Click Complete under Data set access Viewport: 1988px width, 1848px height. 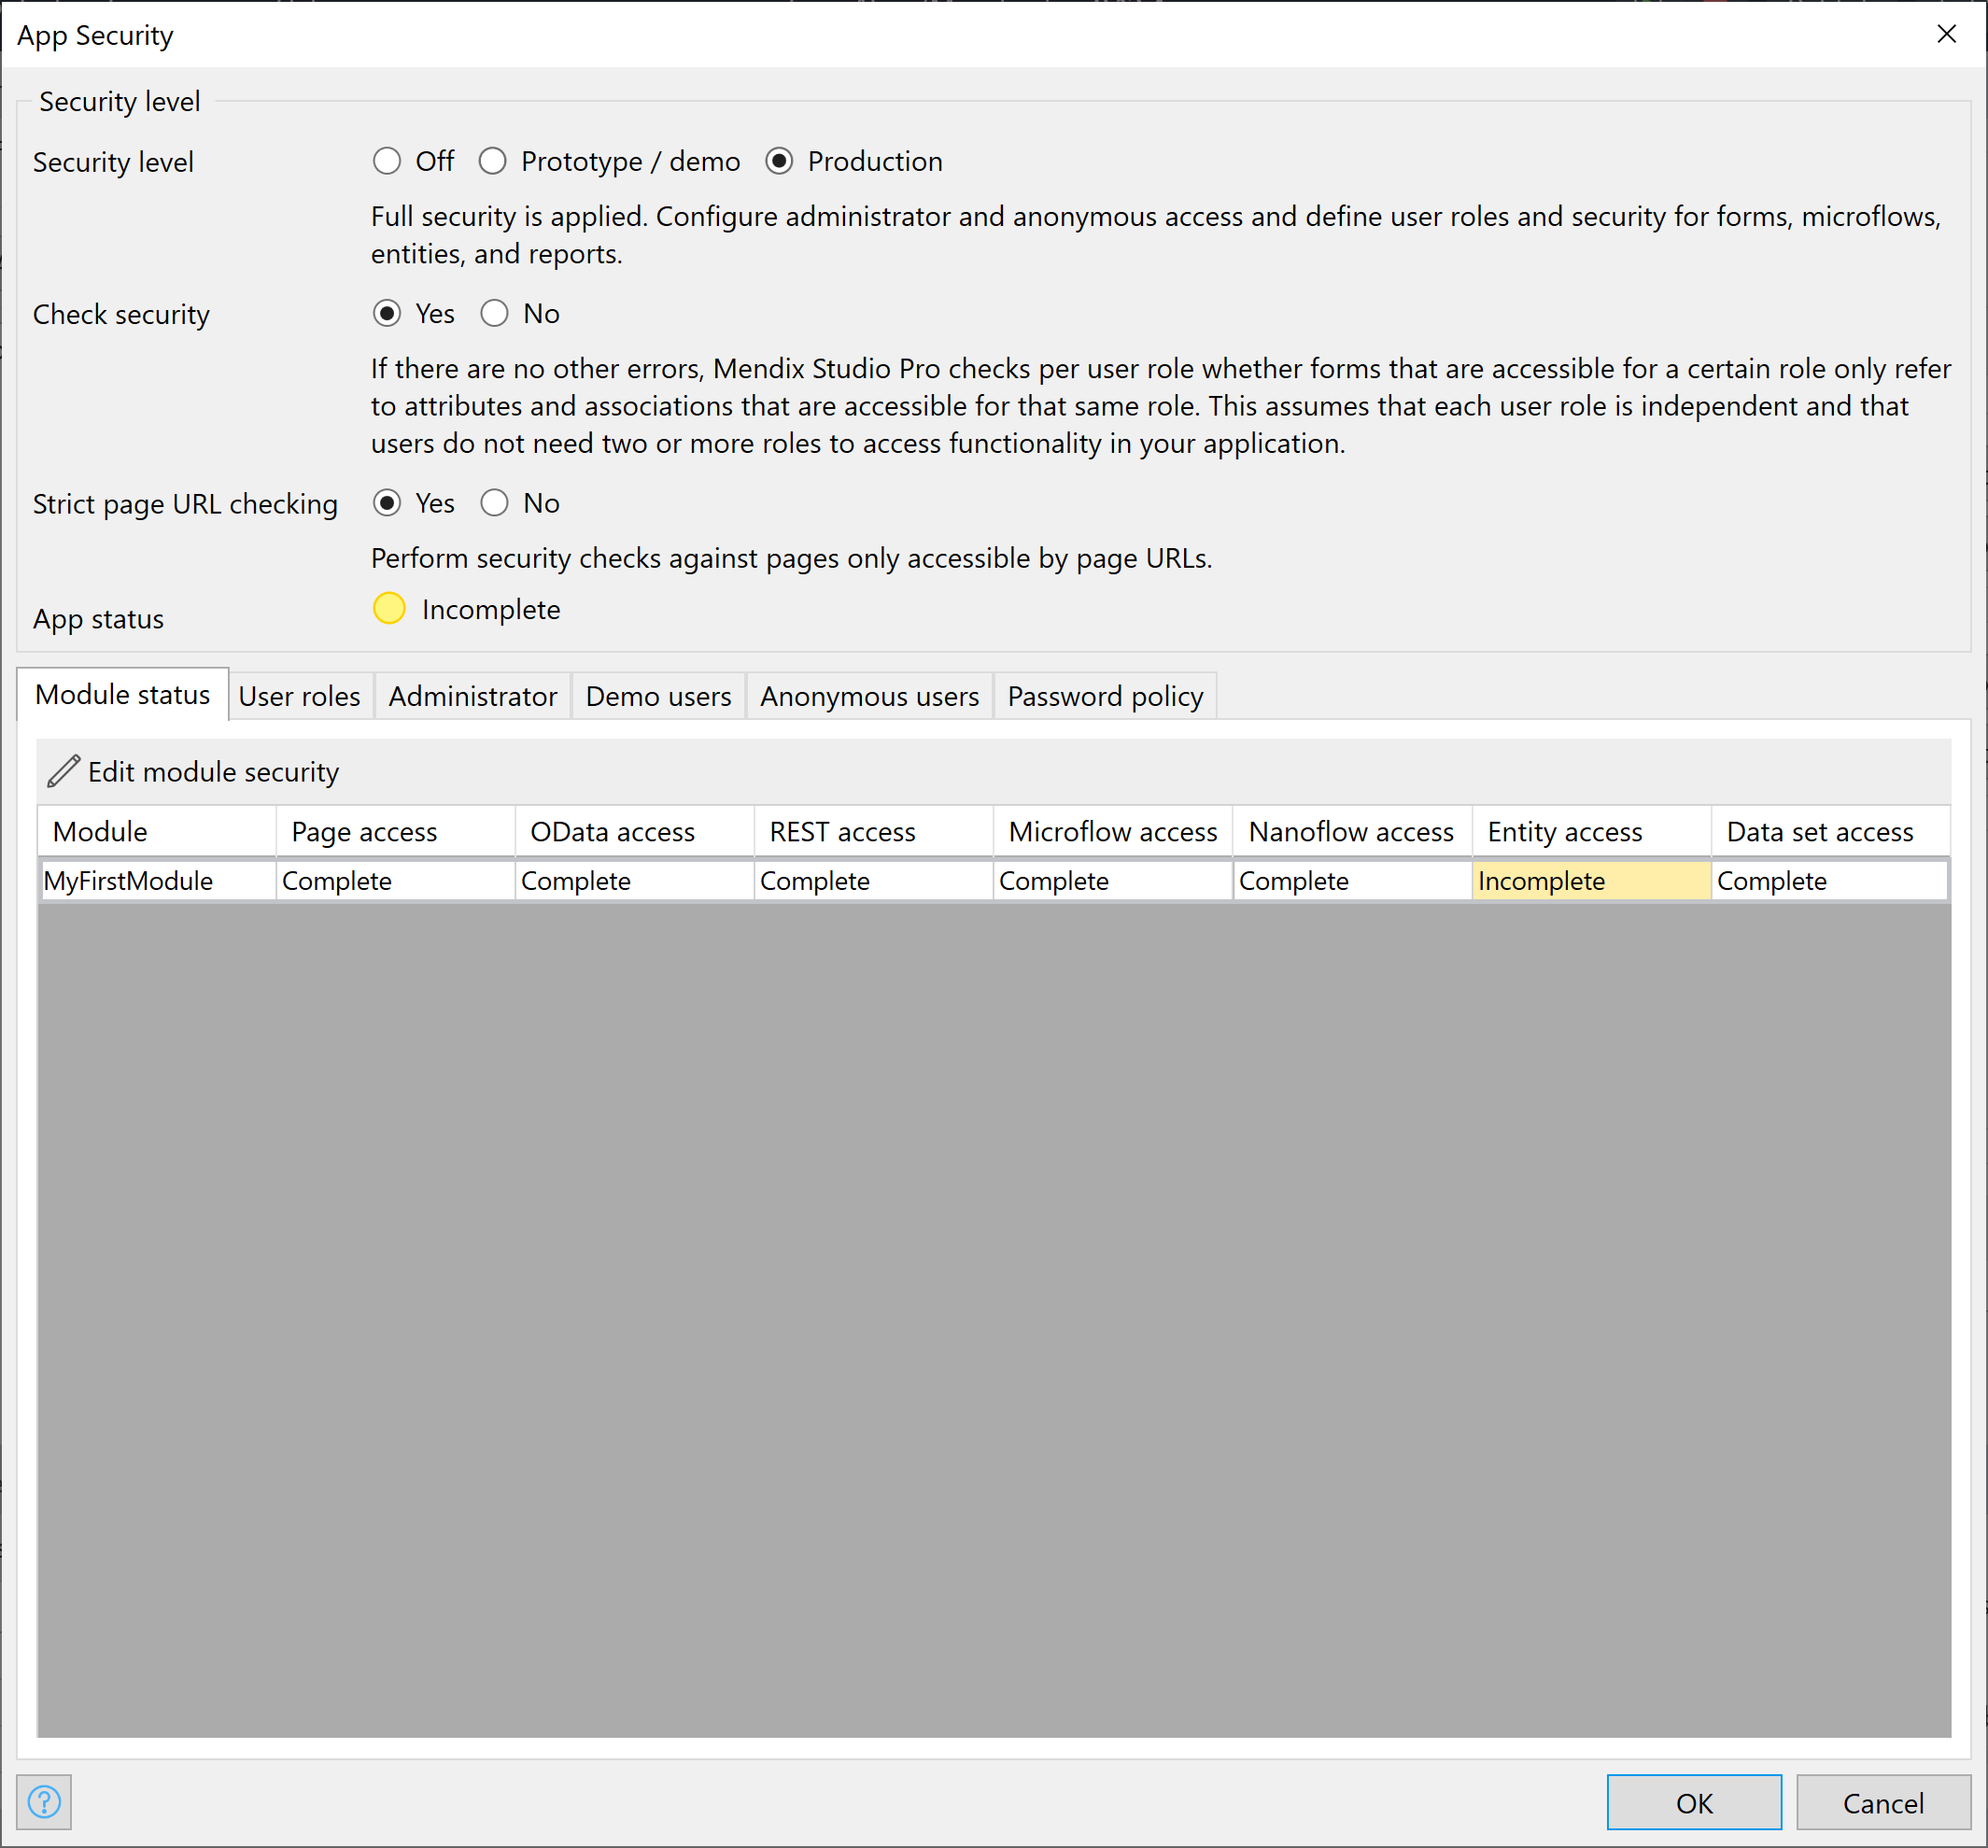1830,880
